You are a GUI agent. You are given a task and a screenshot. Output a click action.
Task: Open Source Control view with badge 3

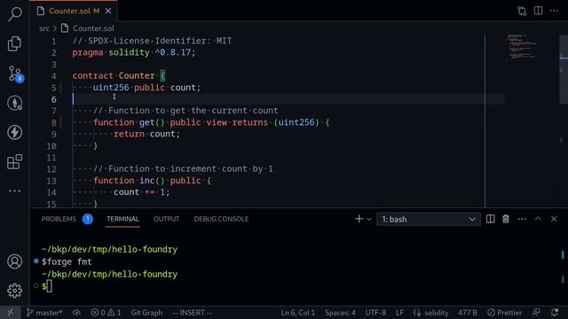click(x=15, y=74)
